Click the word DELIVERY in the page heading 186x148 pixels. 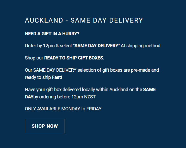pos(126,20)
